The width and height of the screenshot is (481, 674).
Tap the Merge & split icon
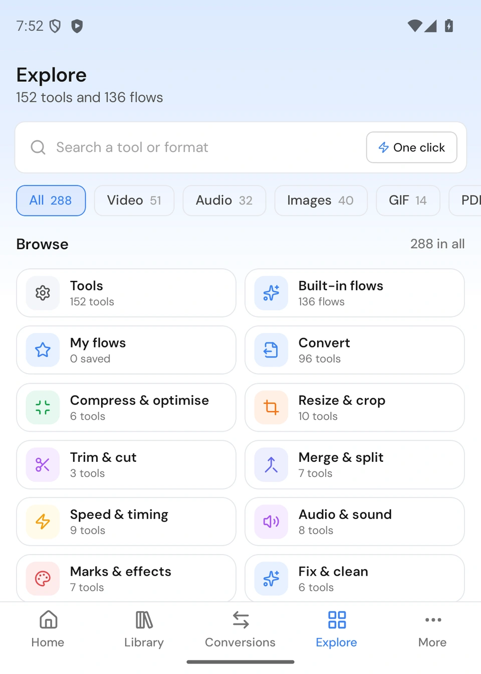click(x=271, y=464)
